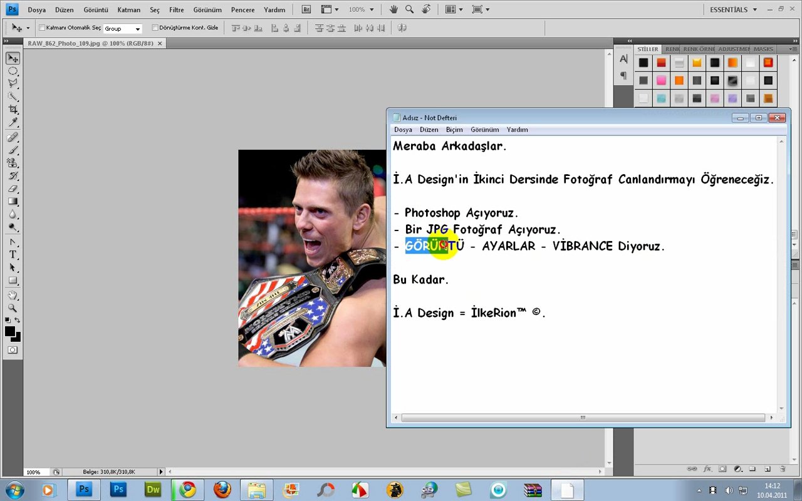Click the foreground color swatch

pos(10,331)
